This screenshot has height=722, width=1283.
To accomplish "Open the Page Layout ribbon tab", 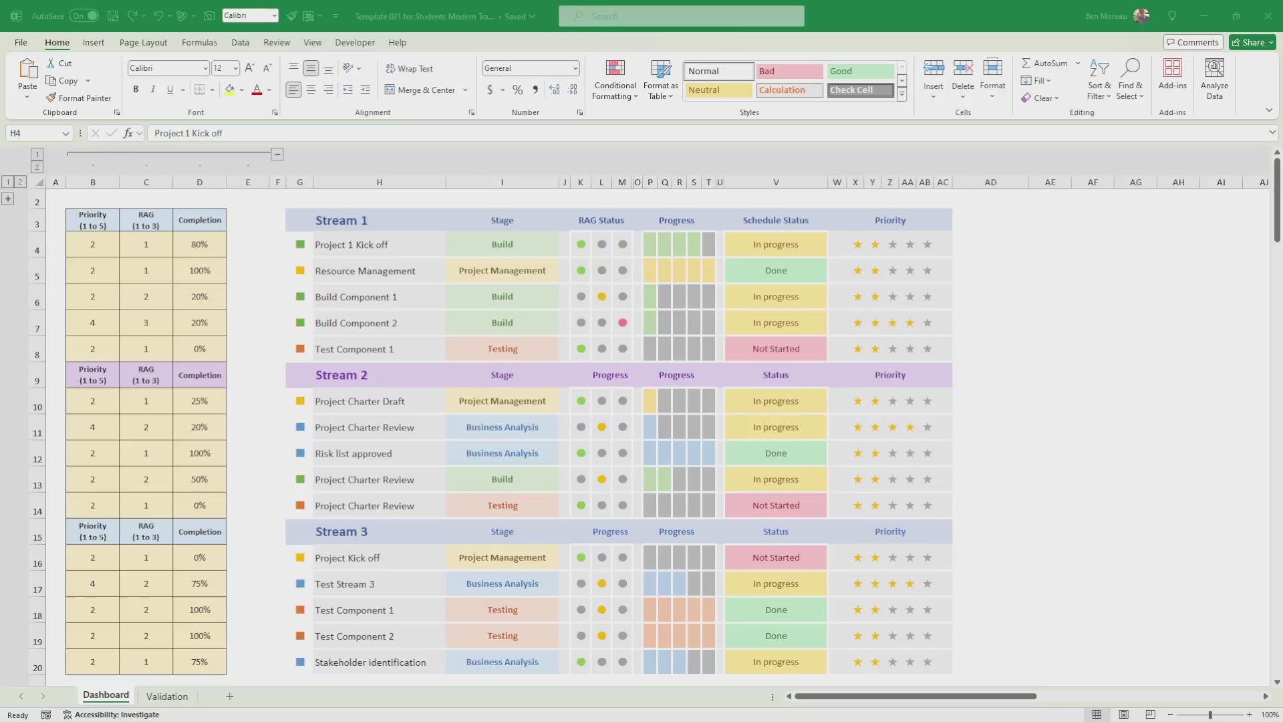I will [x=143, y=42].
